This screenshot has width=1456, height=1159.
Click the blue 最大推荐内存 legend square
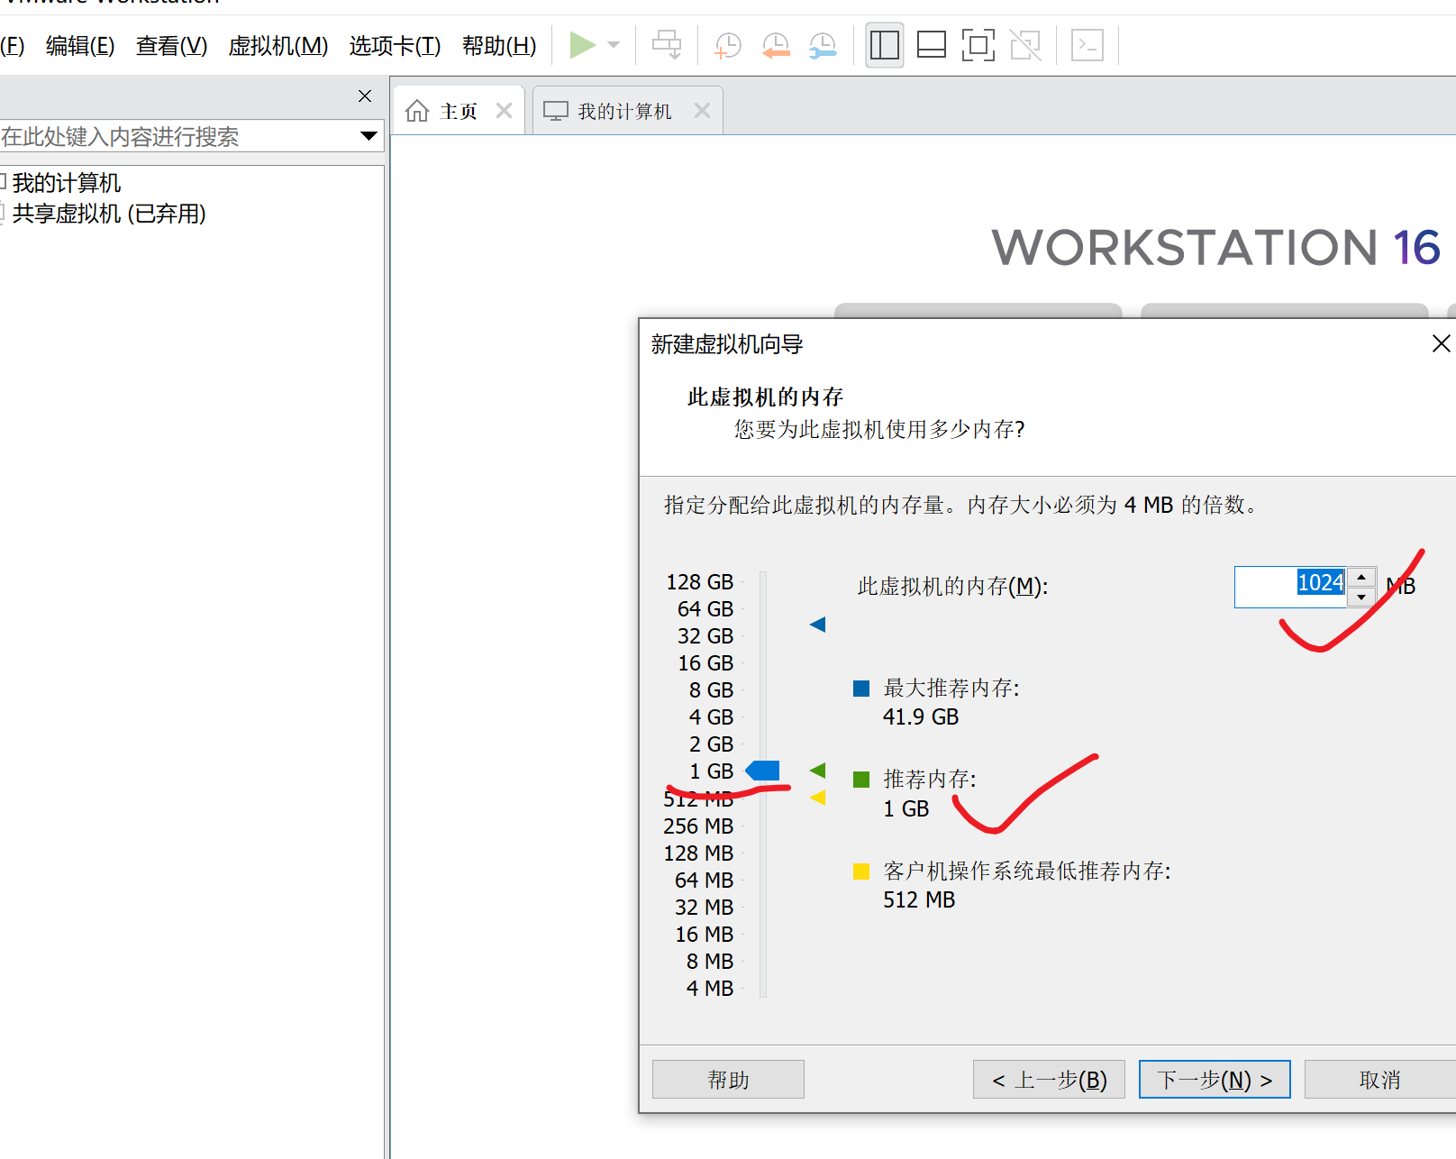[x=861, y=689]
